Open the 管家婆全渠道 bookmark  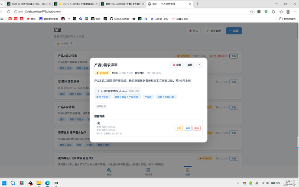[49, 19]
